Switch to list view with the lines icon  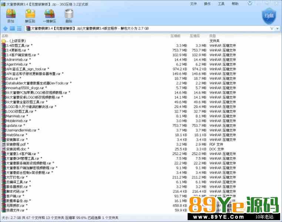click(19, 28)
